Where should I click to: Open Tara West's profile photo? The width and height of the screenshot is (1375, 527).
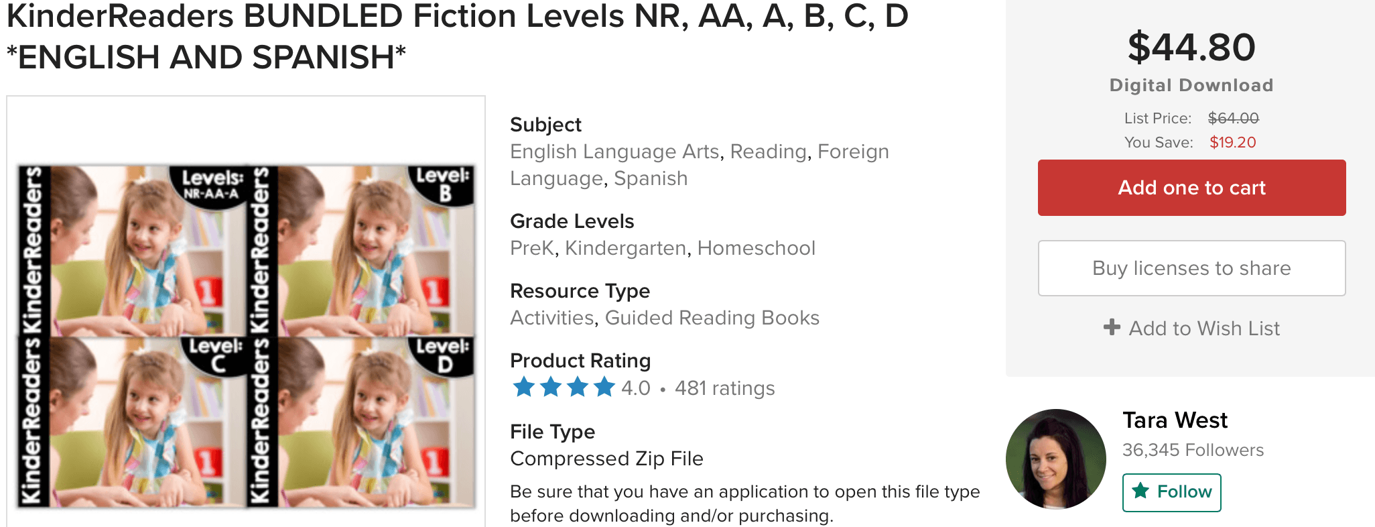click(x=1055, y=459)
